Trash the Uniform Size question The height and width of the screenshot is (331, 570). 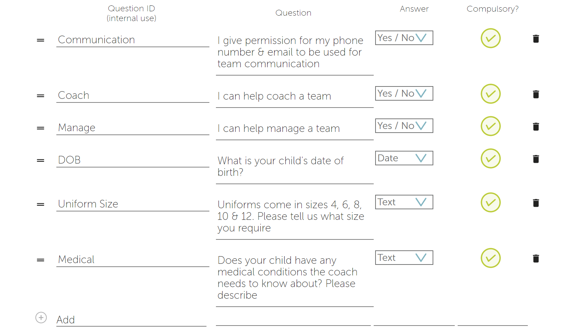tap(536, 203)
